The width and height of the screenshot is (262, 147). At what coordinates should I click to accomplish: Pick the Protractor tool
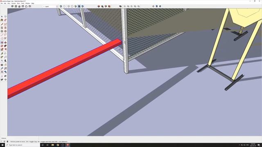[2, 57]
